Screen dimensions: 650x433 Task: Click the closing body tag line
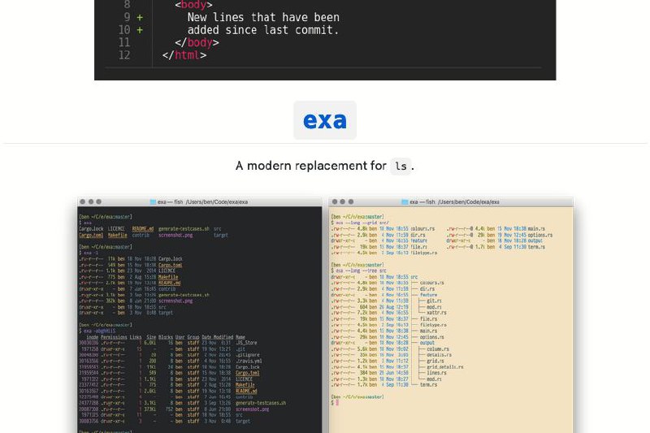pyautogui.click(x=197, y=43)
